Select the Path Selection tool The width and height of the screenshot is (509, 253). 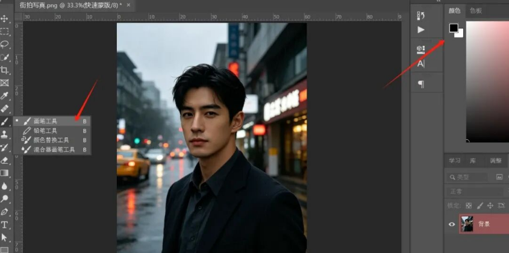click(x=4, y=238)
